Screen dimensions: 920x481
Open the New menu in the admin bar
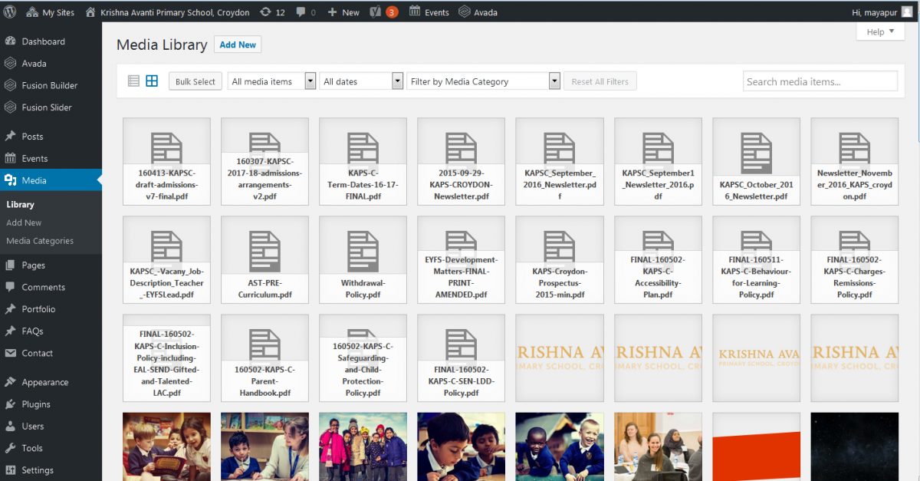(342, 12)
